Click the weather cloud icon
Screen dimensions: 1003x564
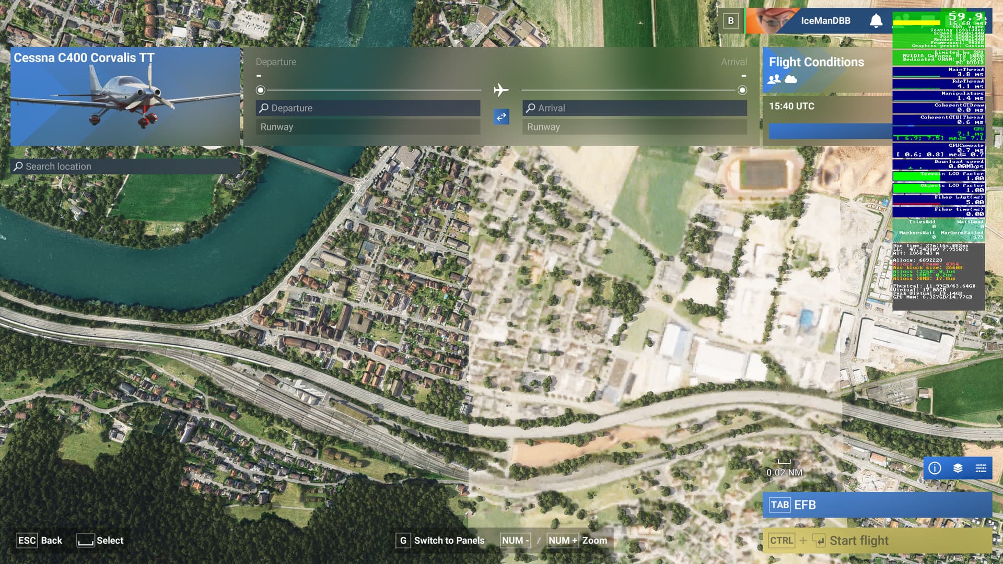(791, 79)
